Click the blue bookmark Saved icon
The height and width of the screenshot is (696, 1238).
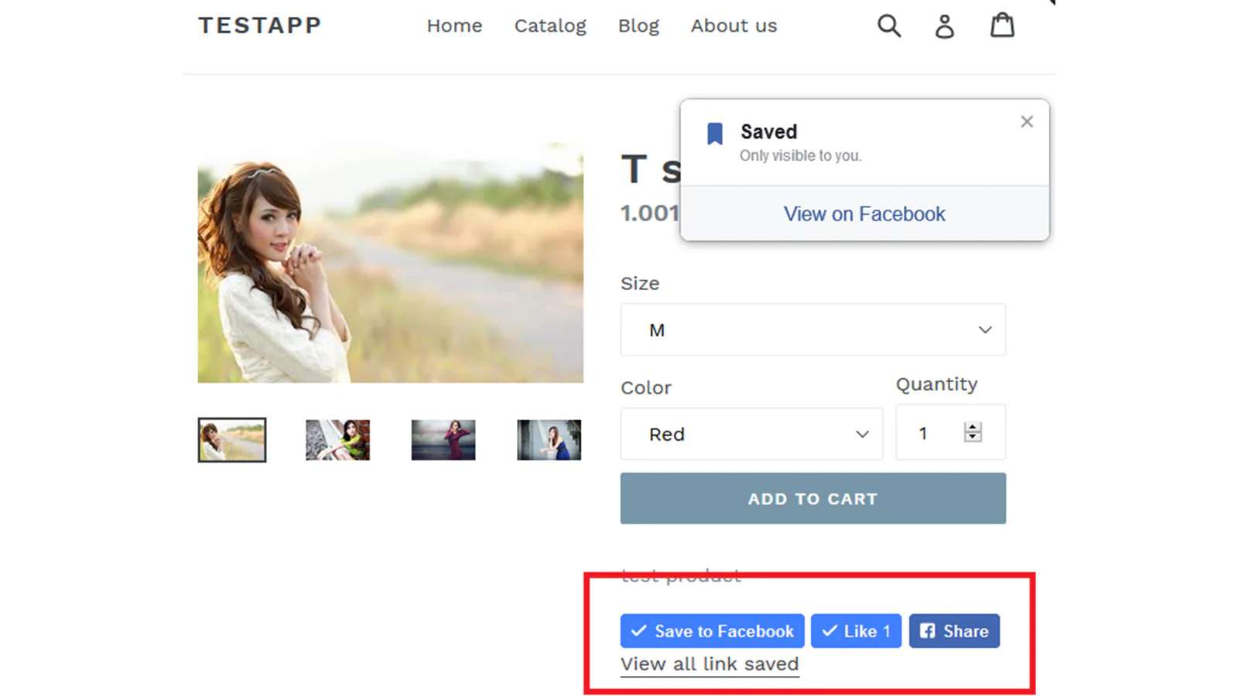[x=715, y=134]
